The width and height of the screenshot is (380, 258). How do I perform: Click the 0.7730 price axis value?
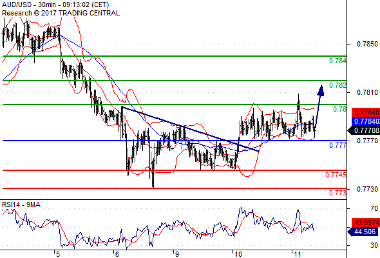coord(367,189)
